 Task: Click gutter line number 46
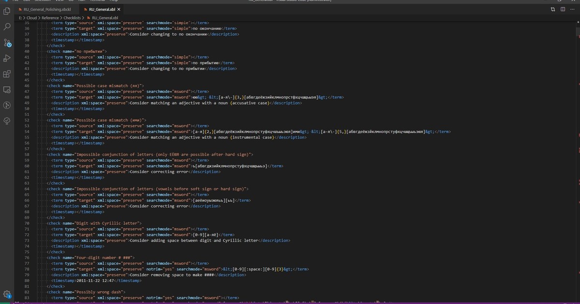coord(27,85)
